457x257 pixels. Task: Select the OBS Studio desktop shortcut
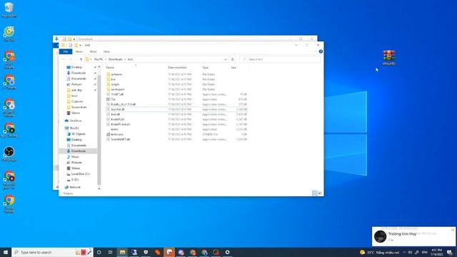point(9,154)
